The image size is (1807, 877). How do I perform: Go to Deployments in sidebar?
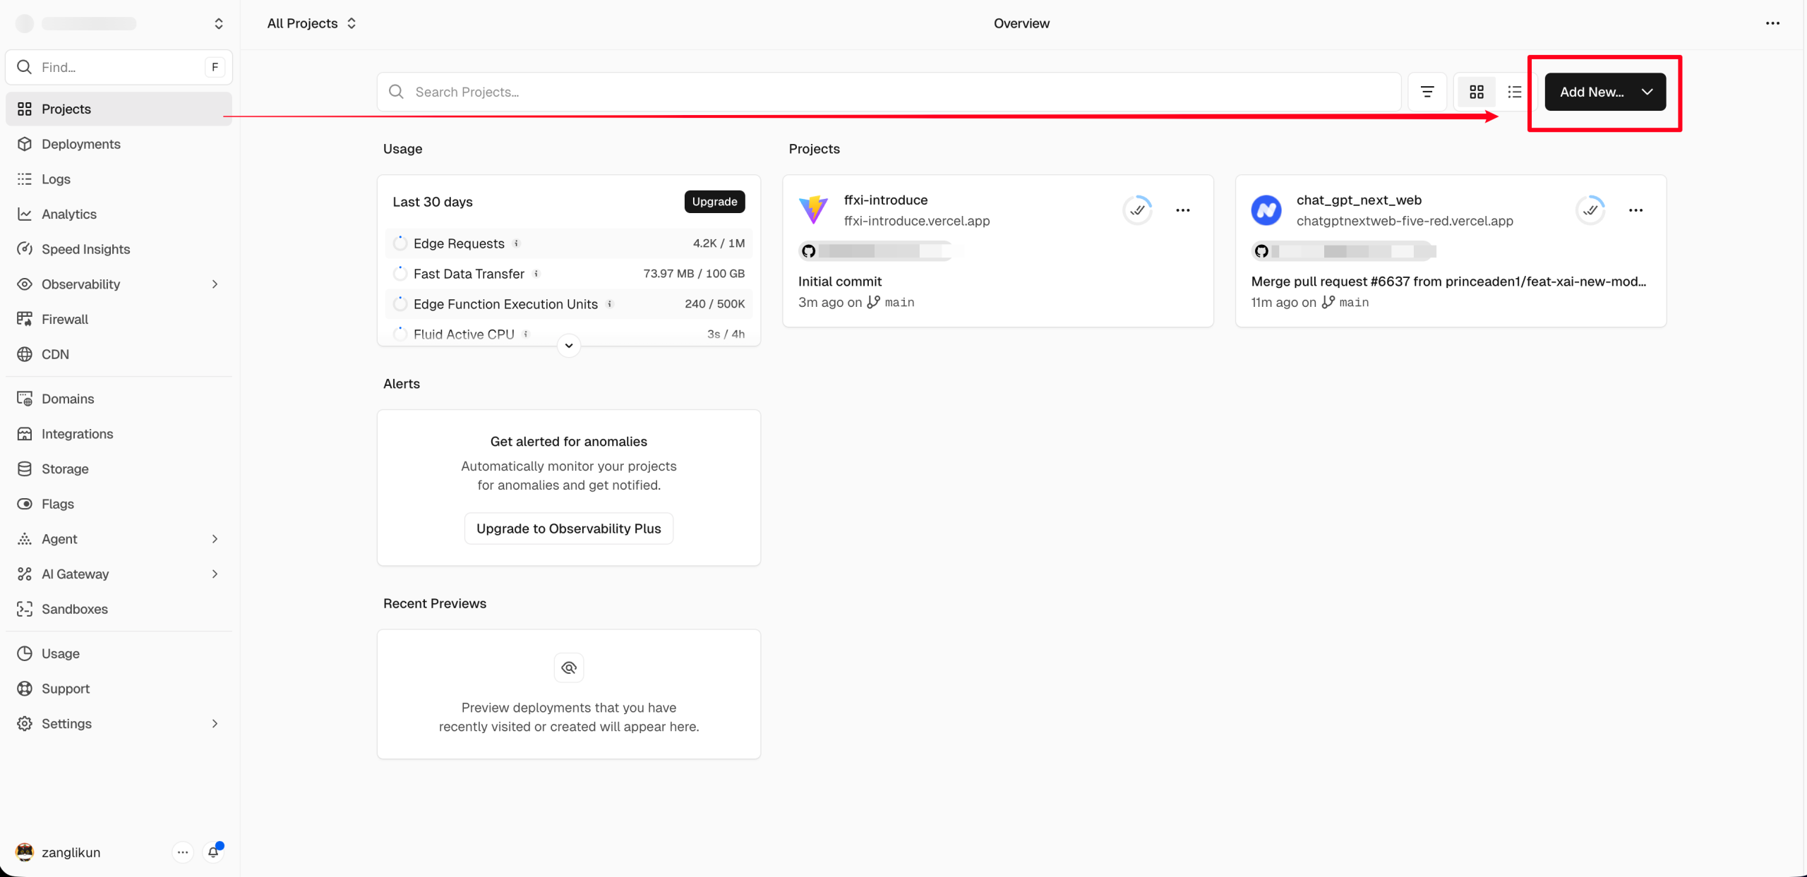pos(80,144)
